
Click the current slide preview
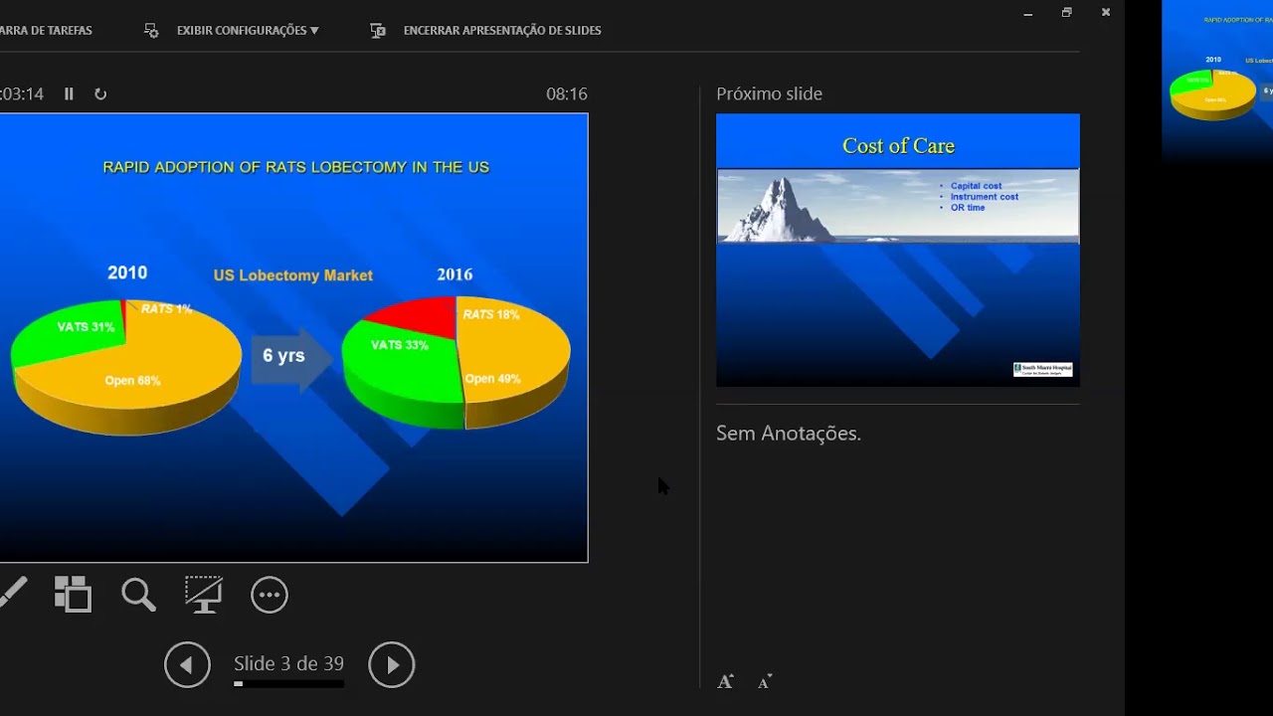click(293, 337)
